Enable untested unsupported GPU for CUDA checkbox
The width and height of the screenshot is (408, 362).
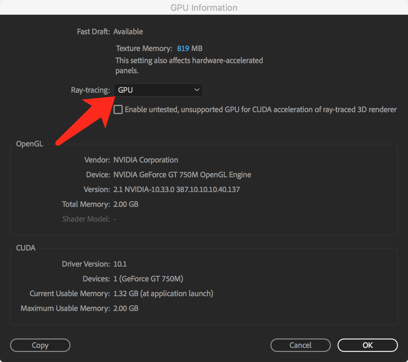coord(118,109)
